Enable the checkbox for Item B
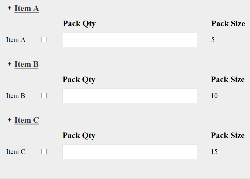This screenshot has width=250, height=179. click(44, 95)
